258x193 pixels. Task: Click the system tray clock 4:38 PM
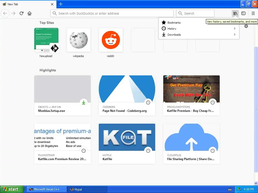coord(249,189)
